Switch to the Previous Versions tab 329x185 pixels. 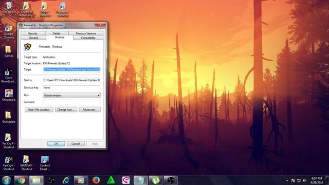click(86, 33)
